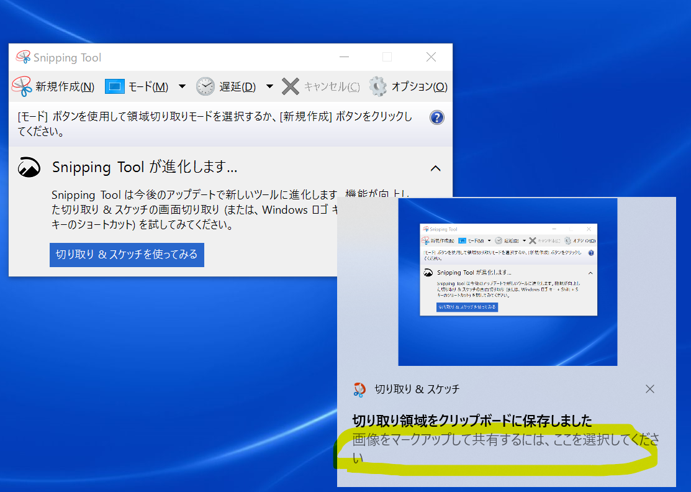This screenshot has width=691, height=492.
Task: Open the 遅延(D) dropdown arrow
Action: click(269, 86)
